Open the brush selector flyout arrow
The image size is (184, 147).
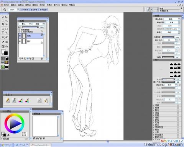(182, 8)
